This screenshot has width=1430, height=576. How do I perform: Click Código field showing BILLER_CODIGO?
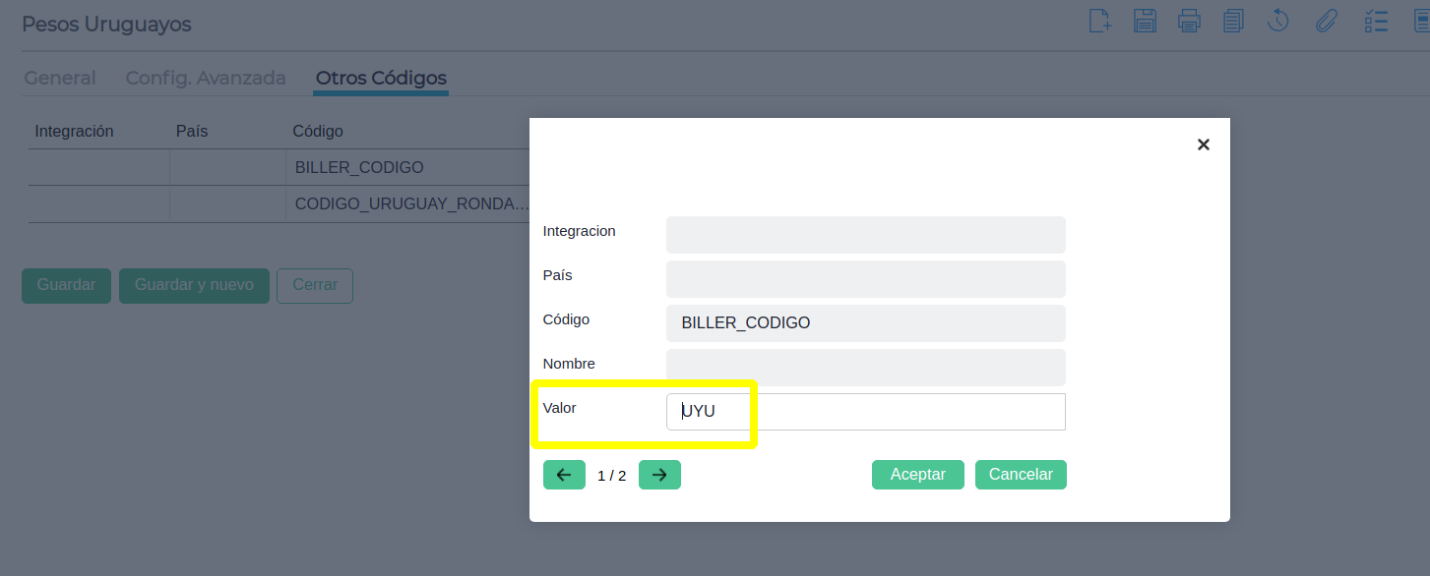pyautogui.click(x=866, y=323)
